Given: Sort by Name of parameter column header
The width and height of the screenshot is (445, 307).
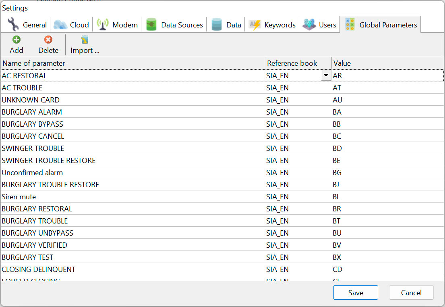Looking at the screenshot, I should (133, 63).
